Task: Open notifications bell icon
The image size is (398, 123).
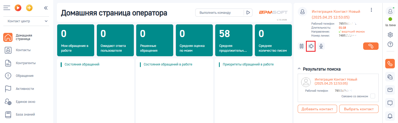Action: [x=390, y=116]
